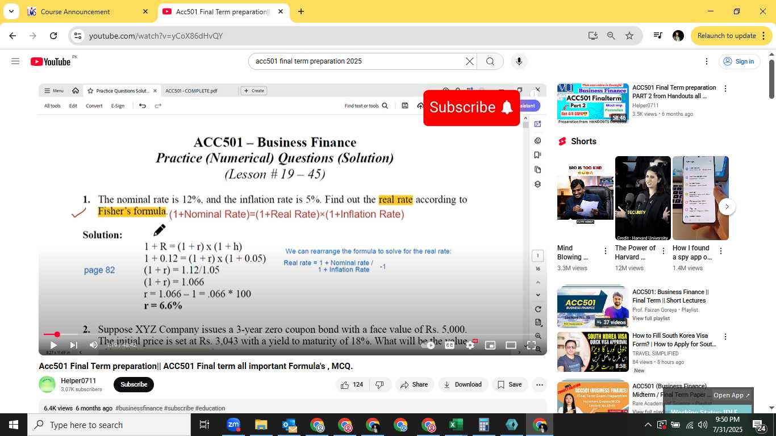Reload the page
The image size is (776, 436).
[x=53, y=36]
